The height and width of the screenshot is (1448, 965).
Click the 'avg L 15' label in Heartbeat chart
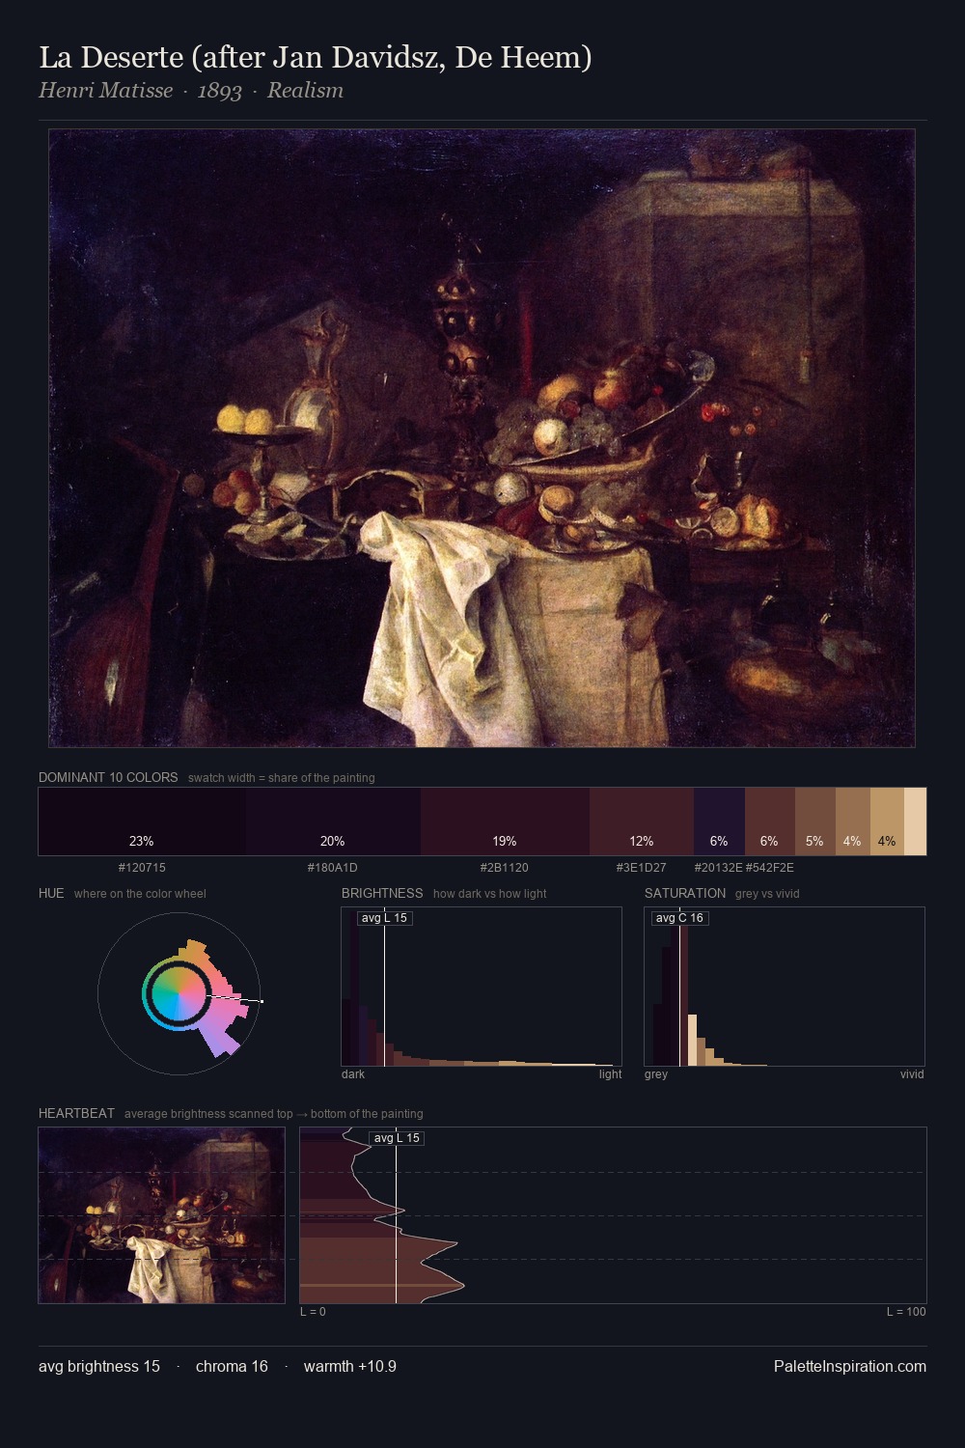(397, 1138)
